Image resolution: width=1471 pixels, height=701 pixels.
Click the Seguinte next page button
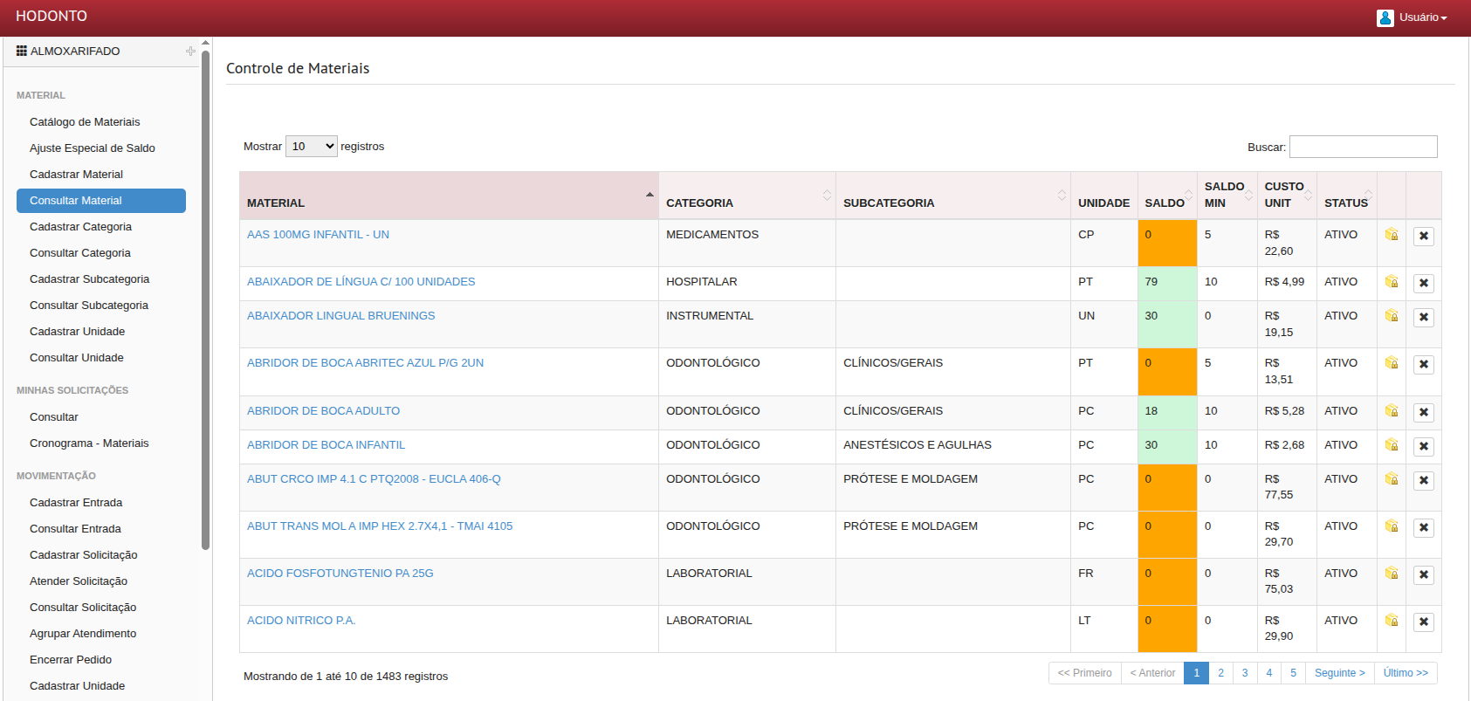pos(1339,673)
